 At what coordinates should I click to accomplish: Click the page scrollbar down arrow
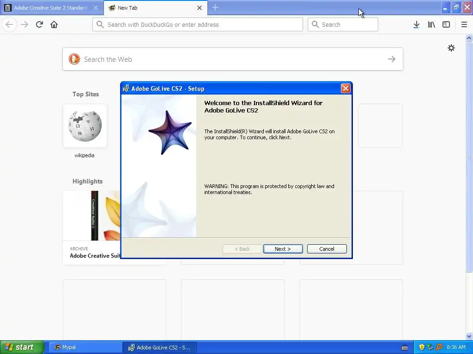469,336
